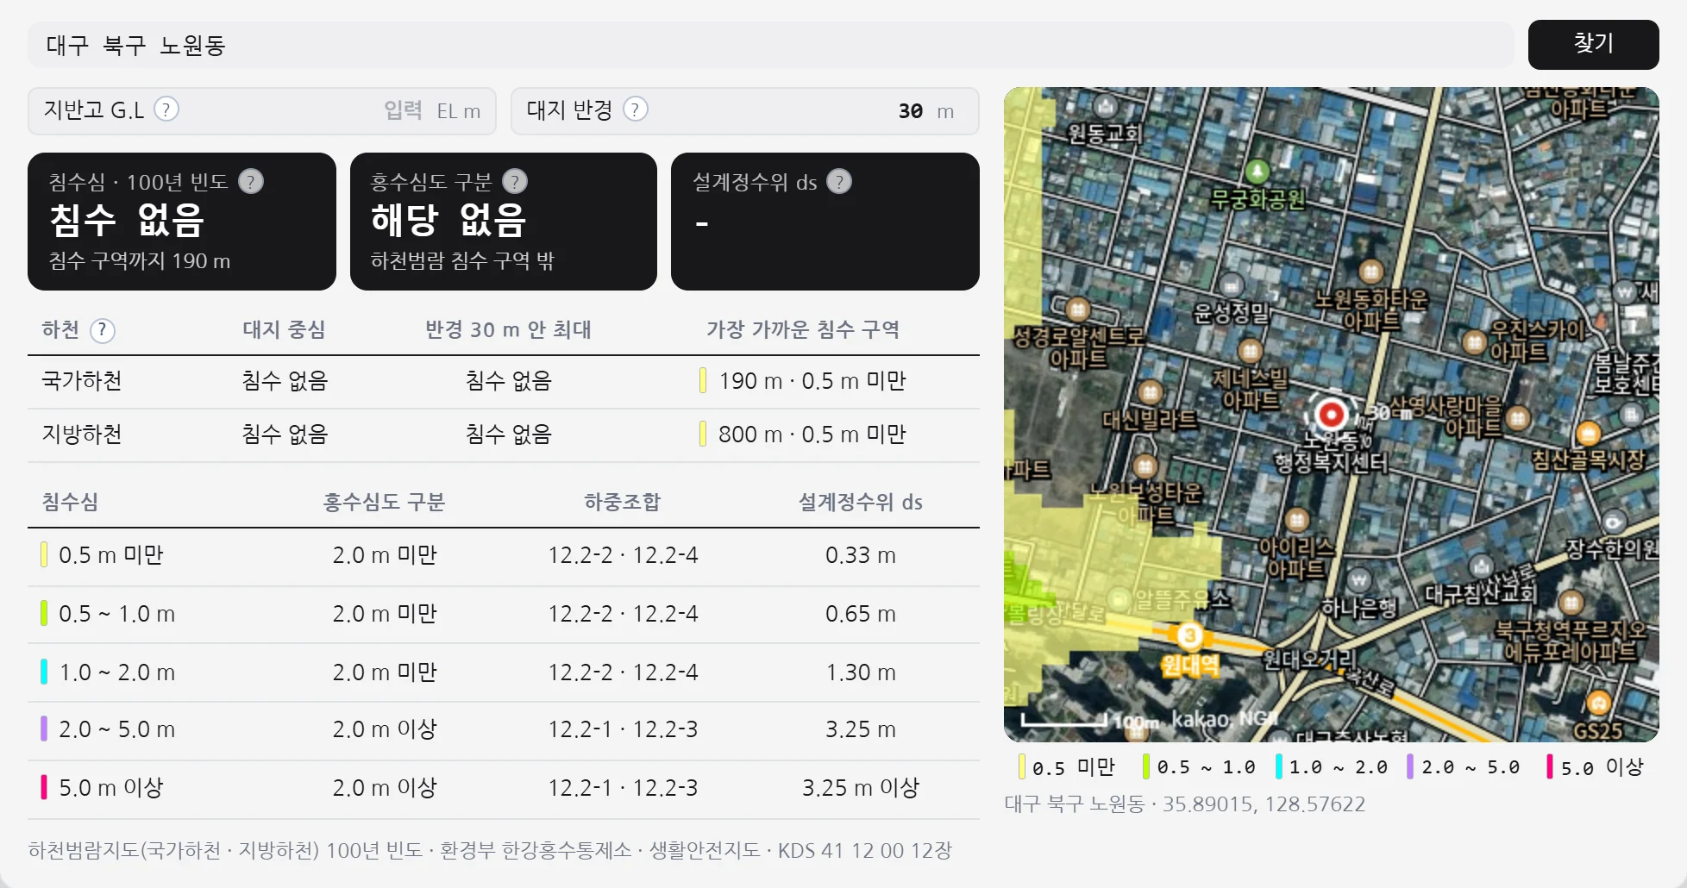Click the red location marker on map
The image size is (1687, 888).
(x=1331, y=415)
